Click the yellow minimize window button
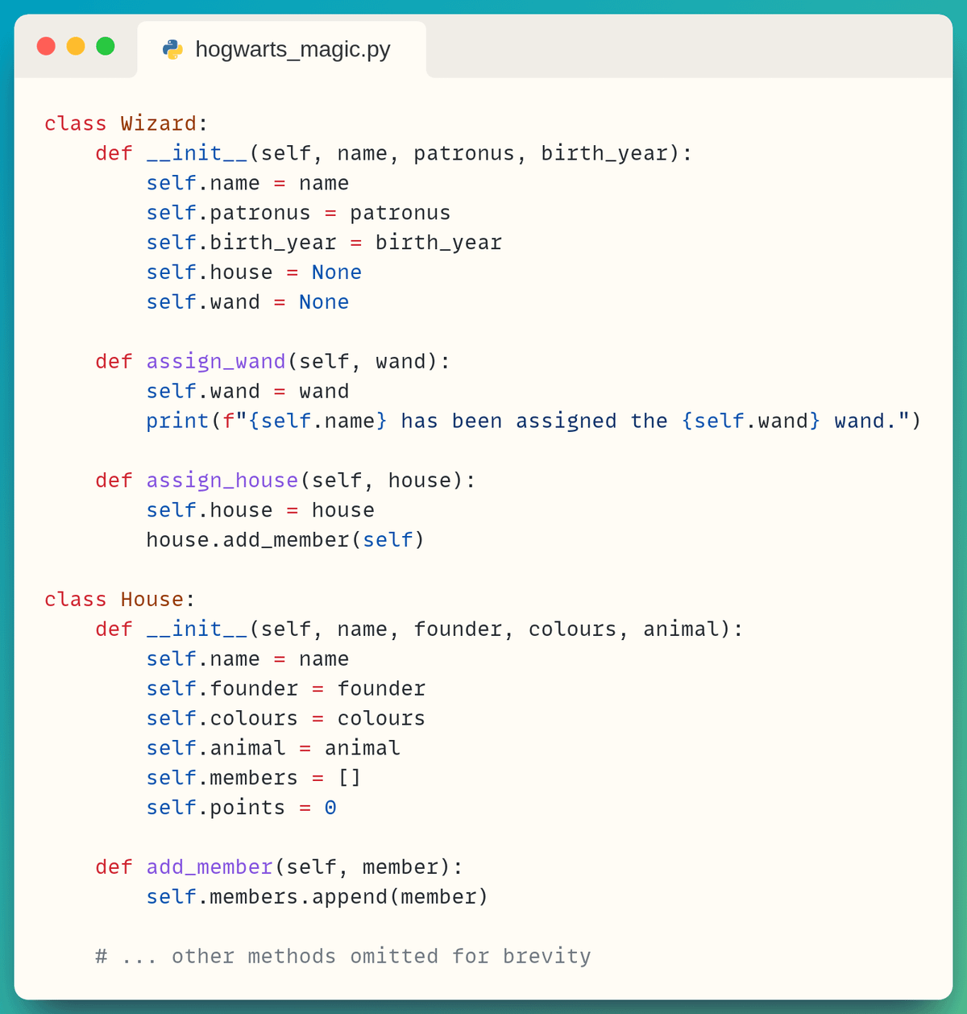Screen dimensions: 967x1014 76,47
